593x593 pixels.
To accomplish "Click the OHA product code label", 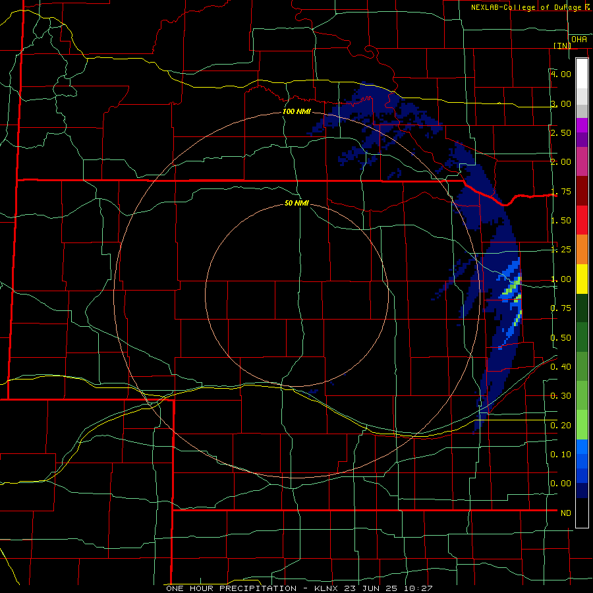I will coord(579,39).
